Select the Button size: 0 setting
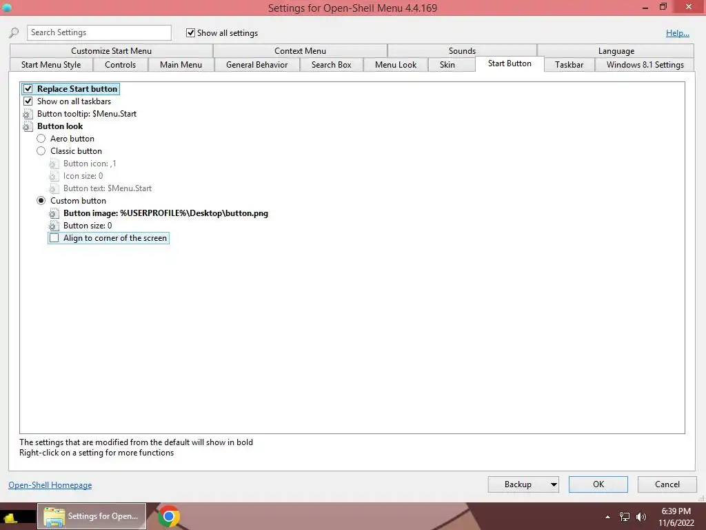 pos(88,226)
